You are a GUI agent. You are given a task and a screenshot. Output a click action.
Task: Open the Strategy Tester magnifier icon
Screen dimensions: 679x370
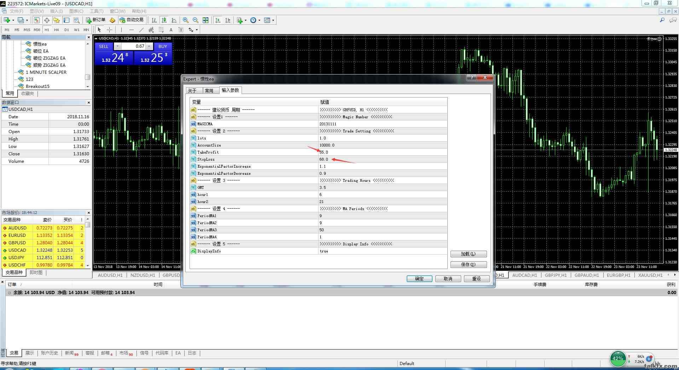tap(76, 20)
